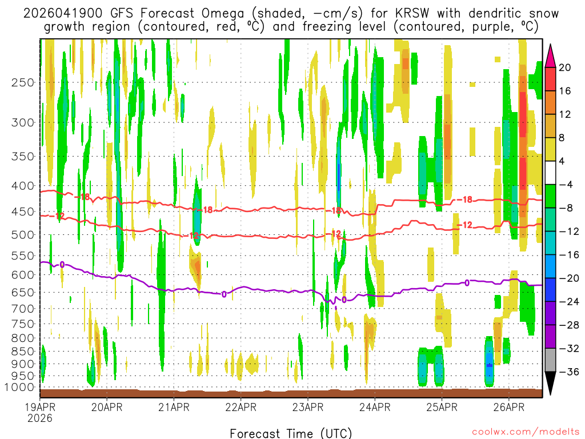The width and height of the screenshot is (585, 439).
Task: Click the 600 pressure level label
Action: point(23,275)
